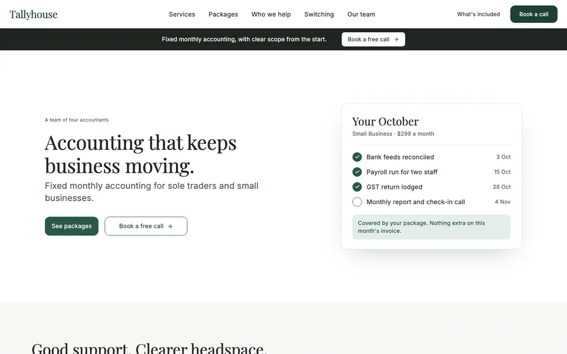
Task: Open the Our team page
Action: point(361,14)
